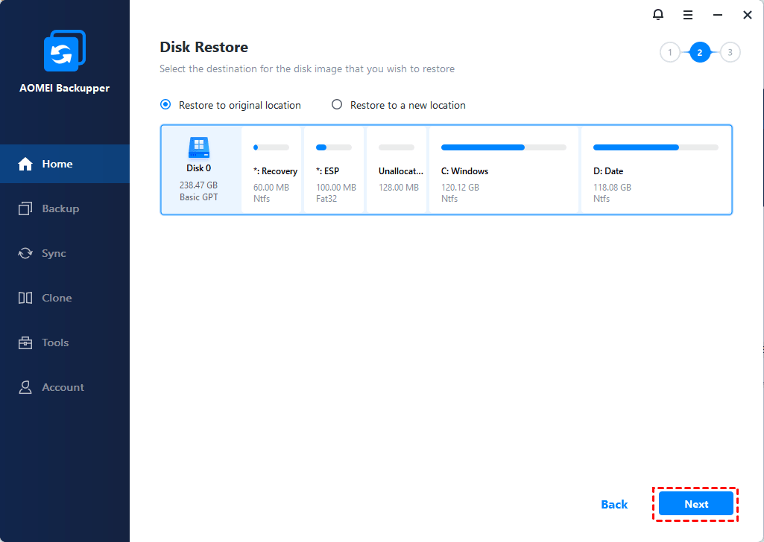Go to step 1 indicator
Image resolution: width=764 pixels, height=542 pixels.
(x=669, y=52)
